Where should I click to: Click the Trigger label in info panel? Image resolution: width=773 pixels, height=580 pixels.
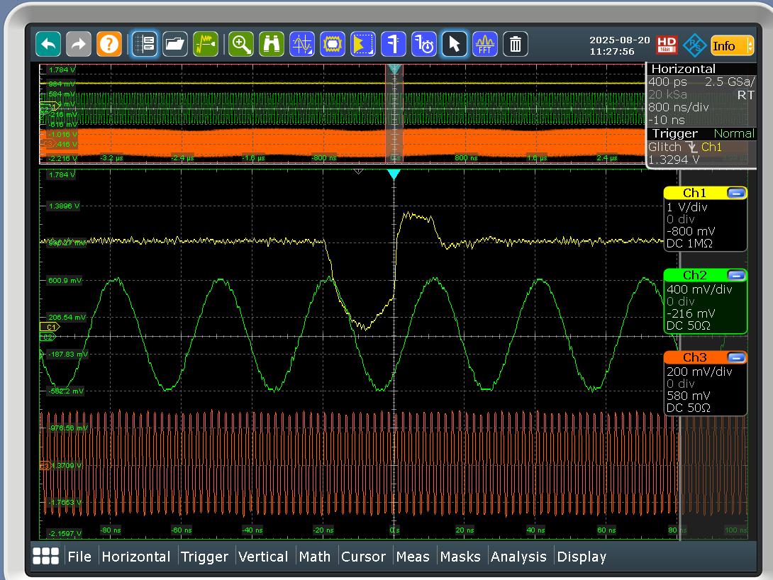674,133
